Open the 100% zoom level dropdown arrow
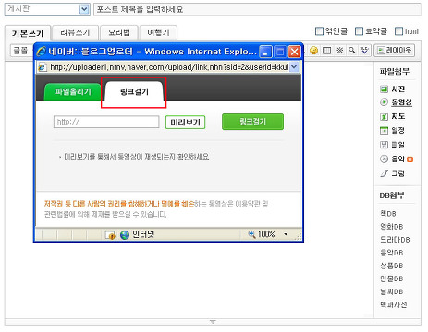 (x=286, y=234)
